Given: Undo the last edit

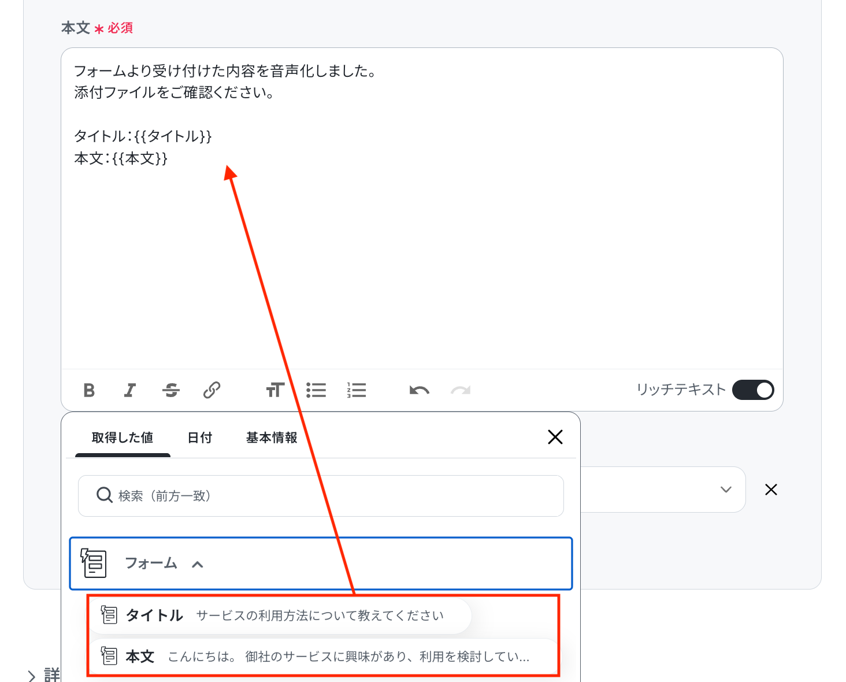Looking at the screenshot, I should click(420, 390).
